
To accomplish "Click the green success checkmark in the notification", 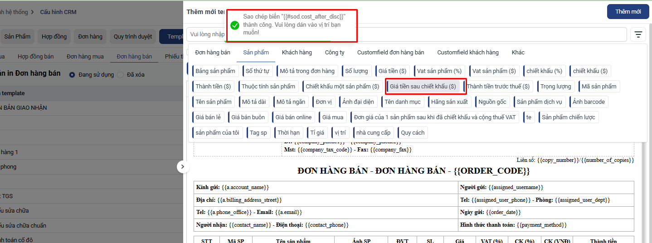I will [234, 25].
